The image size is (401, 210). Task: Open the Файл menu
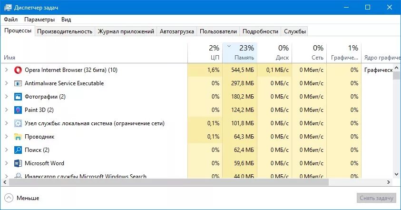tap(11, 20)
